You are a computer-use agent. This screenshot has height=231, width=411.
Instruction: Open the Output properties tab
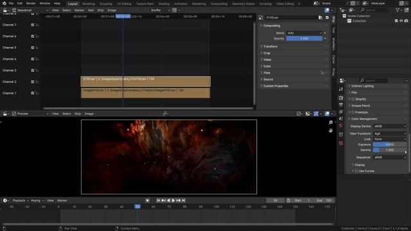click(341, 105)
